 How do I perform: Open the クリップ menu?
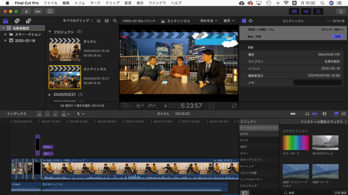point(112,3)
